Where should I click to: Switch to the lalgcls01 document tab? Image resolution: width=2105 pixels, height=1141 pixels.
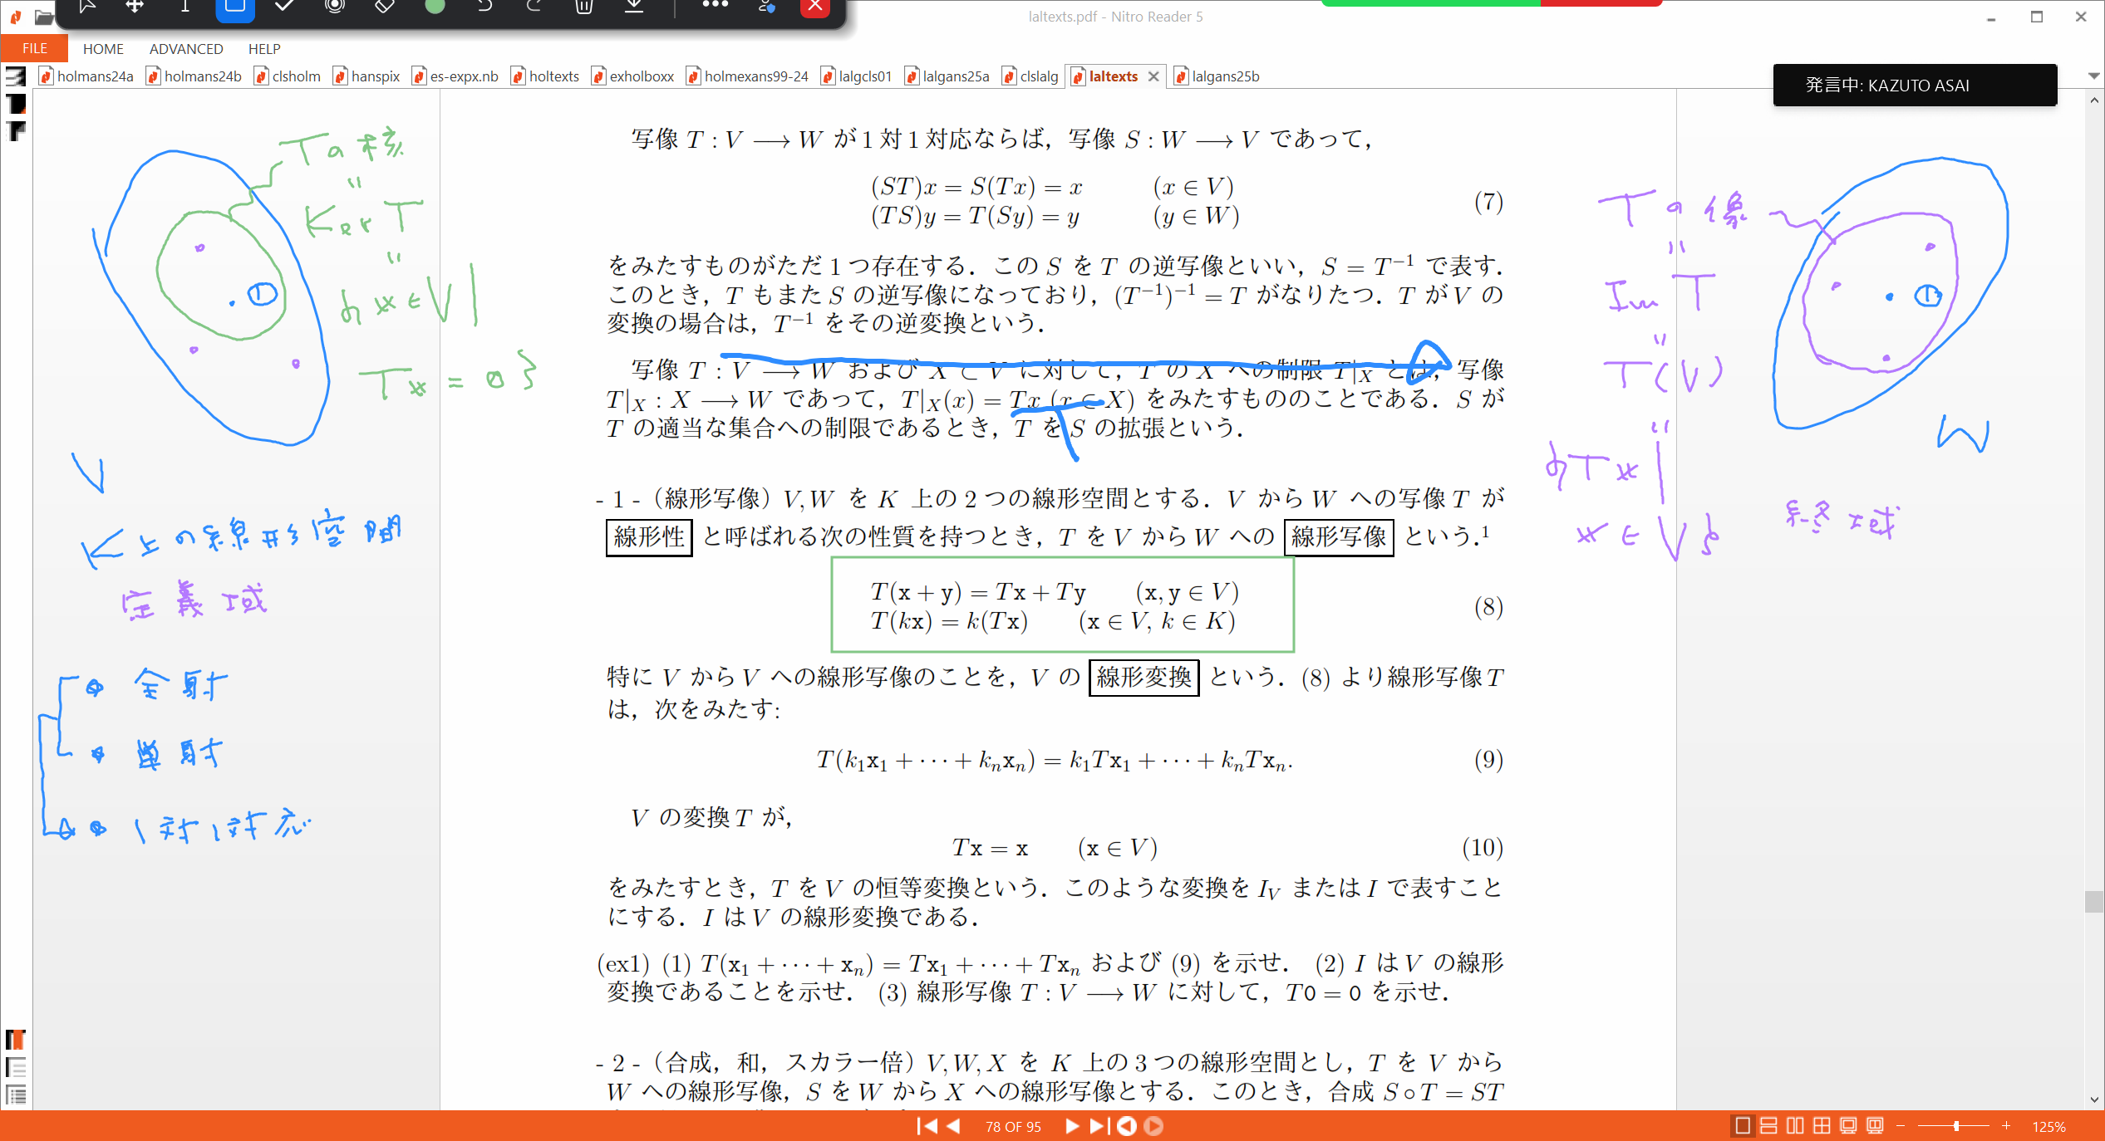click(857, 76)
